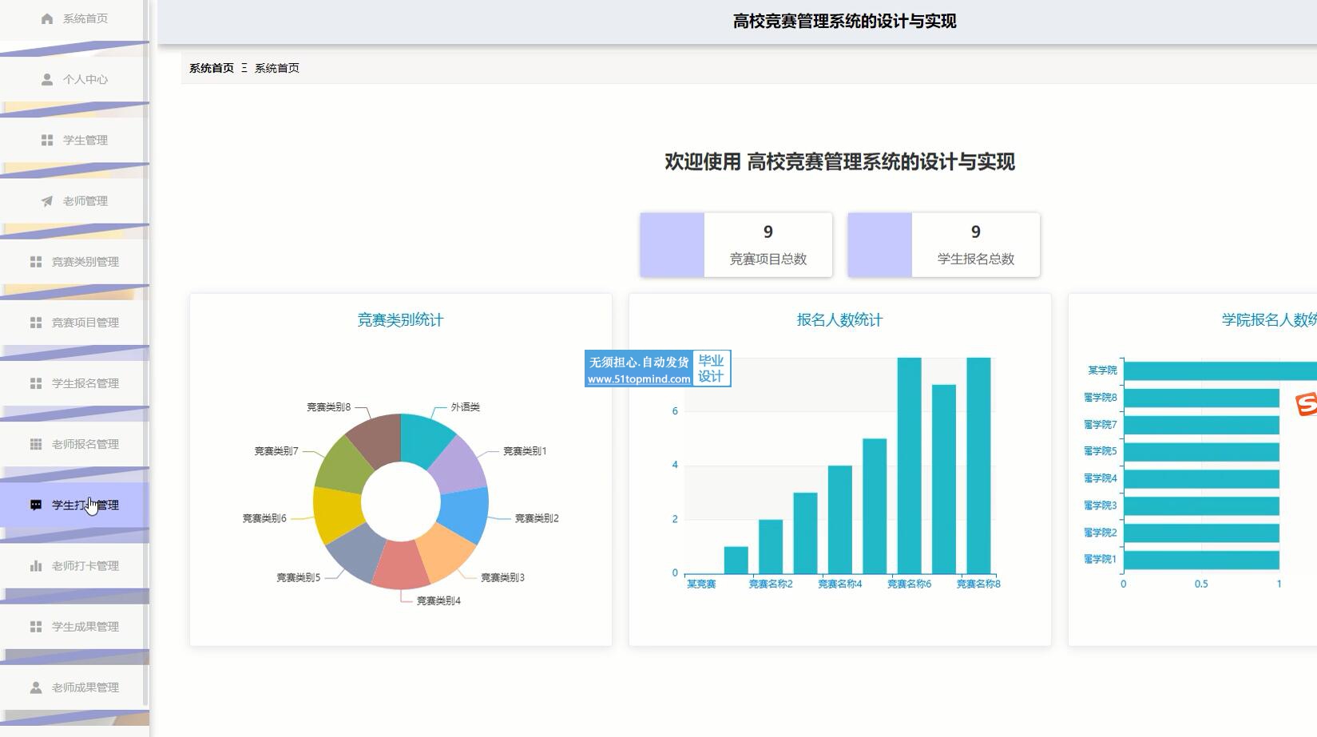The height and width of the screenshot is (737, 1317).
Task: Select 学生打卡管理 in the sidebar
Action: [85, 505]
